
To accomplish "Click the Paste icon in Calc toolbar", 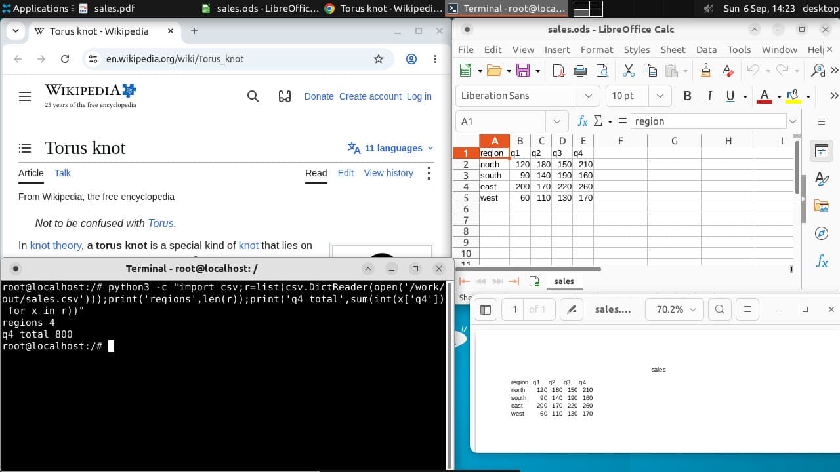I will click(x=671, y=71).
